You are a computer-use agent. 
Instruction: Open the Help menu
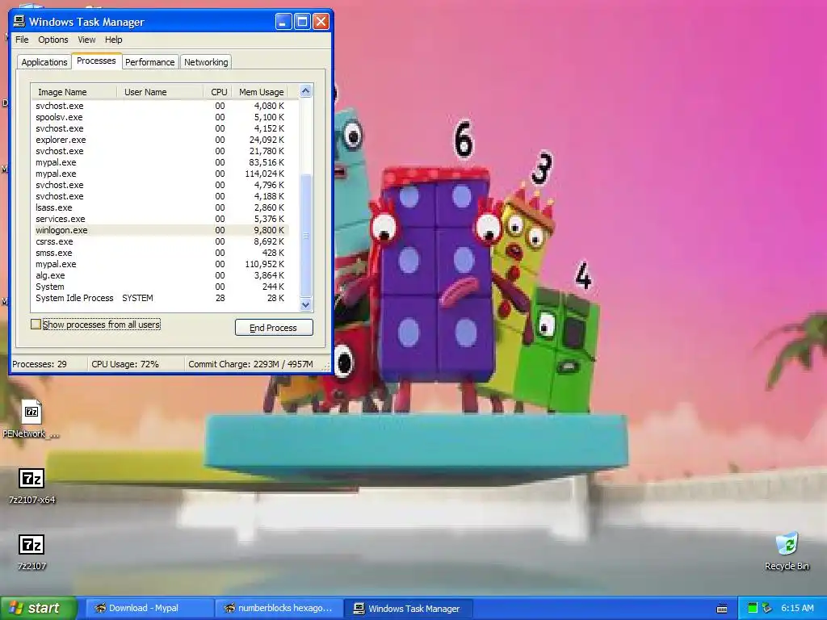point(113,40)
